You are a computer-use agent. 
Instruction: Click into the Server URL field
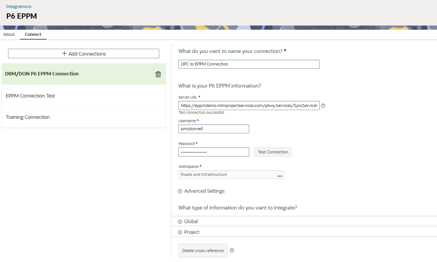(x=249, y=105)
